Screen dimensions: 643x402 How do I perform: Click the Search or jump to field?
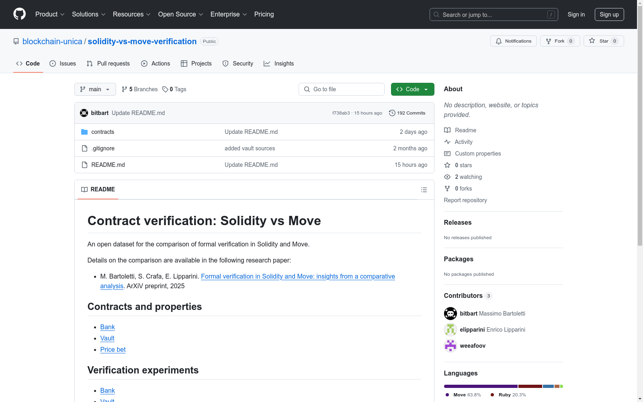(494, 14)
